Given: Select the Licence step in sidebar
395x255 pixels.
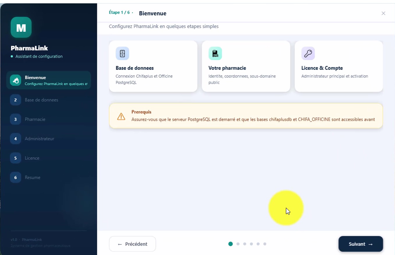Looking at the screenshot, I should 32,158.
